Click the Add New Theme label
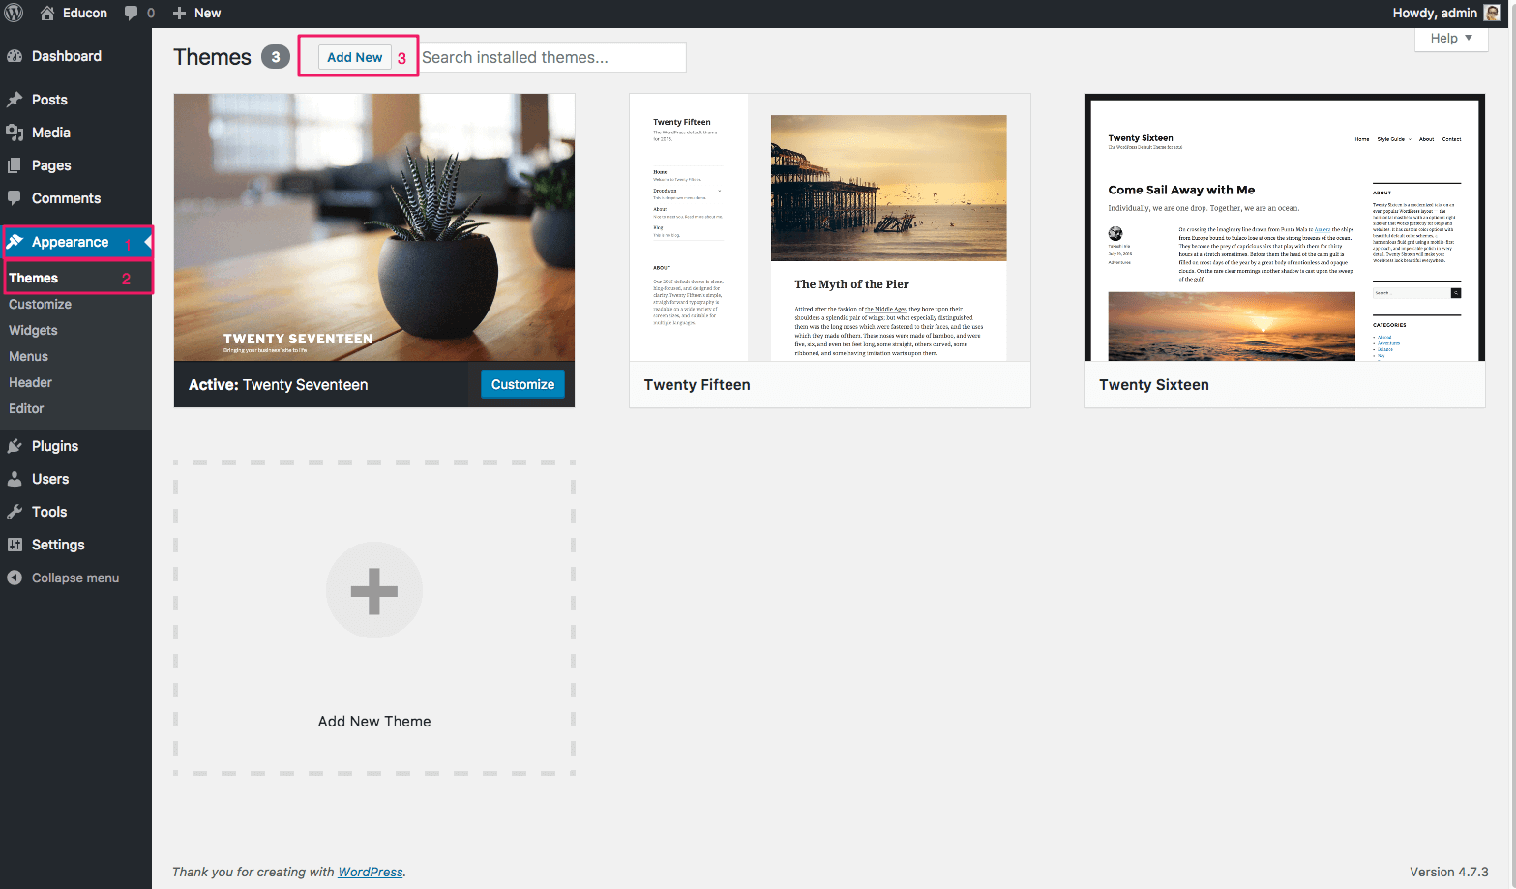Screen dimensions: 1516x889 click(x=374, y=721)
